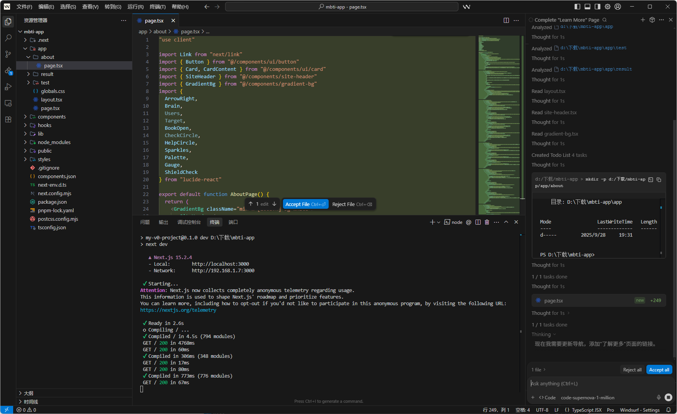This screenshot has height=414, width=677.
Task: Open Source Control view in activity bar
Action: 8,54
